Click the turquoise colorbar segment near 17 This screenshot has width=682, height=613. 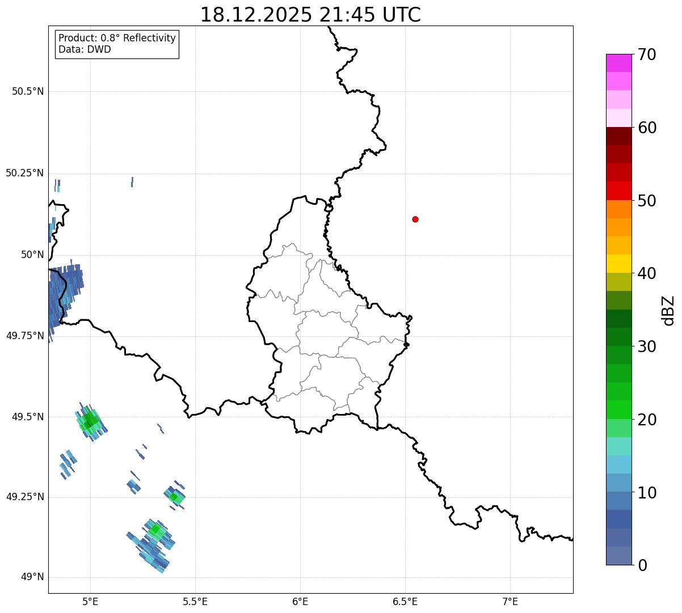(618, 446)
